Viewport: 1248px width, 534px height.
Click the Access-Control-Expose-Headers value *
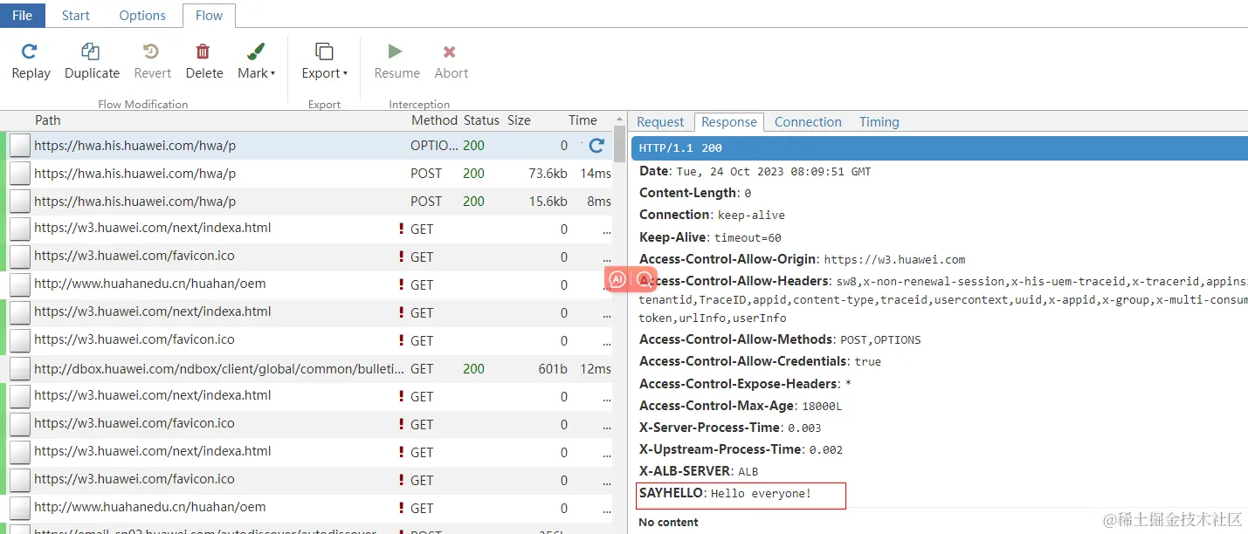[x=848, y=384]
